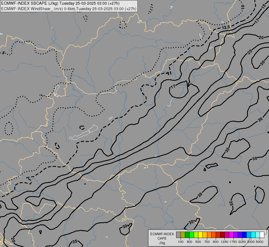Click the legend label 1250
The width and height of the screenshot is (269, 247).
point(224,242)
